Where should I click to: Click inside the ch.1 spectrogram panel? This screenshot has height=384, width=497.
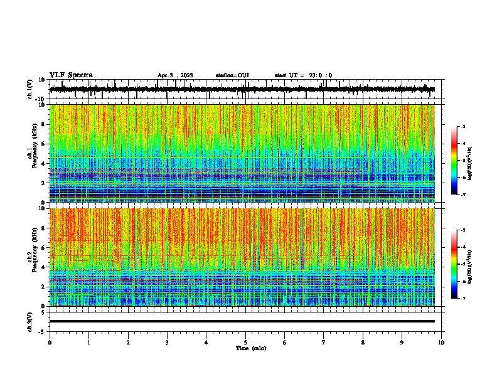(x=242, y=153)
